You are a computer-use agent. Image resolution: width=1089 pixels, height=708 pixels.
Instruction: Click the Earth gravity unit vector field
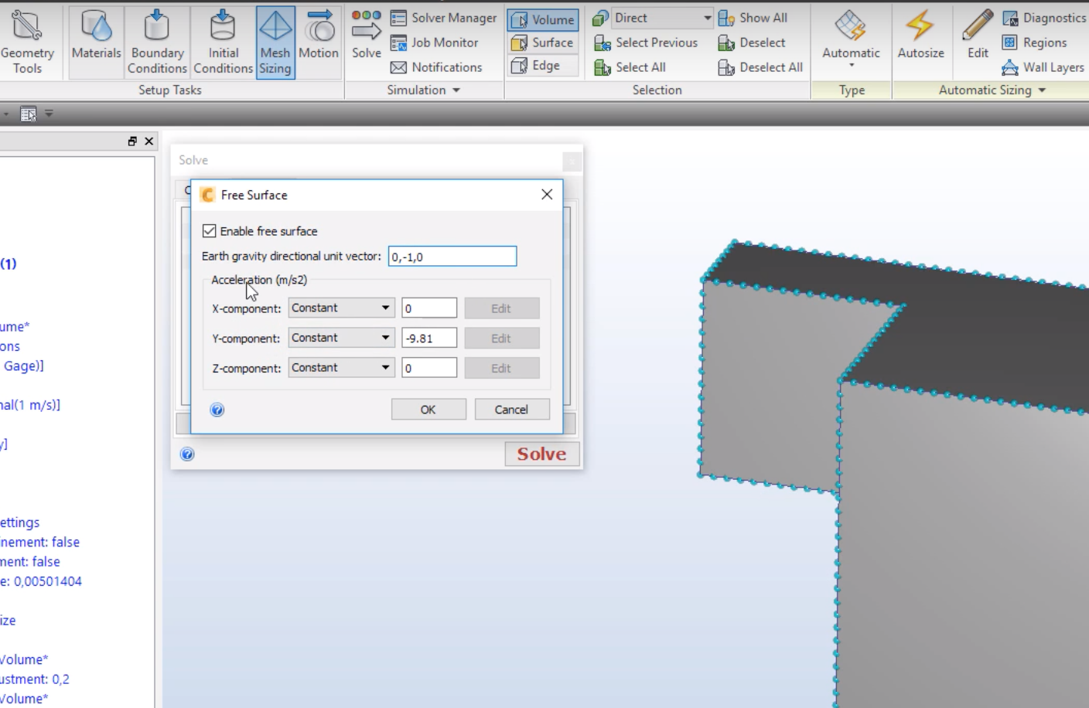click(x=452, y=256)
